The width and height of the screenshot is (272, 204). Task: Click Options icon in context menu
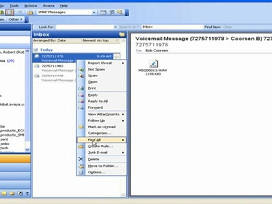[81, 172]
